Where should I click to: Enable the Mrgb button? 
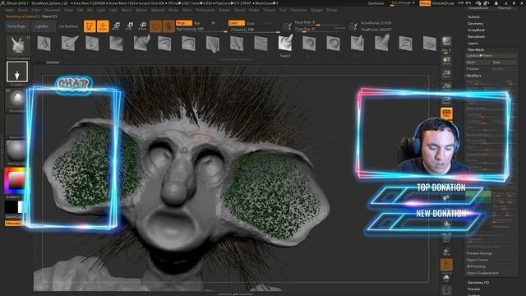(x=184, y=23)
